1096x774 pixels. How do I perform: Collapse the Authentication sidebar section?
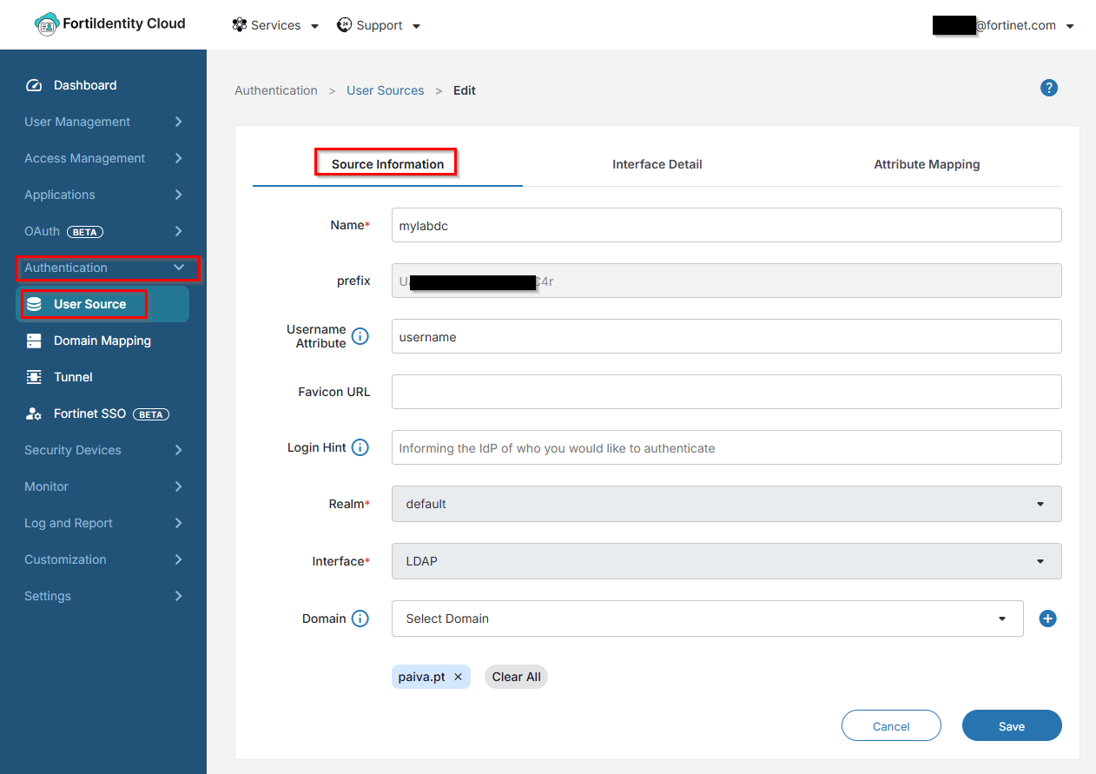pos(103,268)
